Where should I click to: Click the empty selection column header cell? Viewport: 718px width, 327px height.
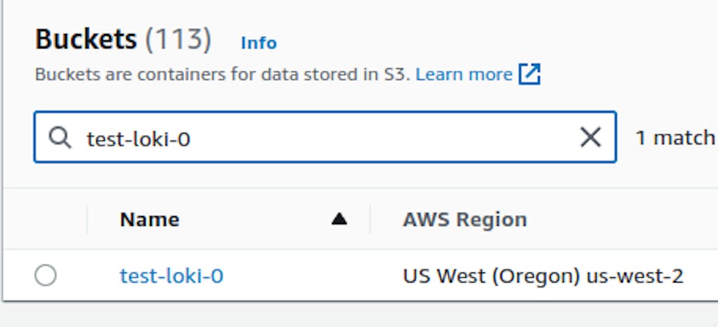tap(45, 219)
